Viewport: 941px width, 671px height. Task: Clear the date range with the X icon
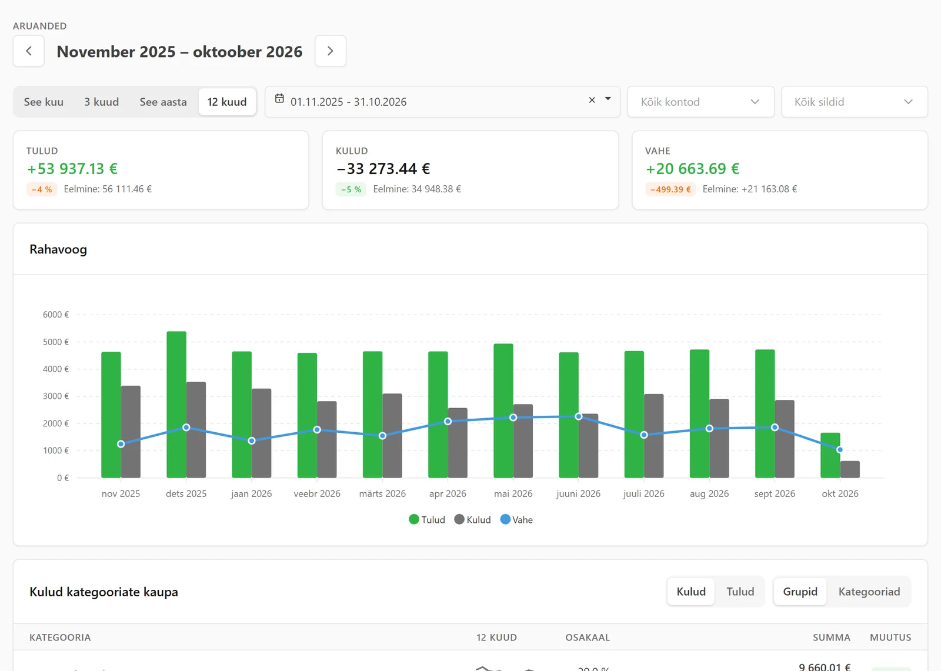pos(592,100)
